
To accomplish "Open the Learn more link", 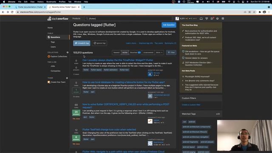I will pyautogui.click(x=131, y=43).
